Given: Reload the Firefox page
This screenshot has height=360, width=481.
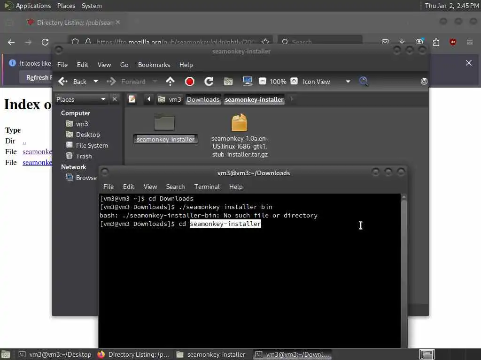Looking at the screenshot, I should click(45, 42).
